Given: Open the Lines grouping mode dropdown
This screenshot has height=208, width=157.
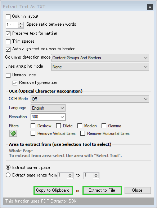Looking at the screenshot, I should [x=100, y=67].
